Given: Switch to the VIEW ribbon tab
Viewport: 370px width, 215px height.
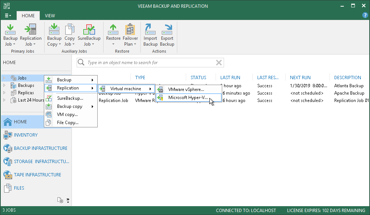Looking at the screenshot, I should [x=50, y=15].
